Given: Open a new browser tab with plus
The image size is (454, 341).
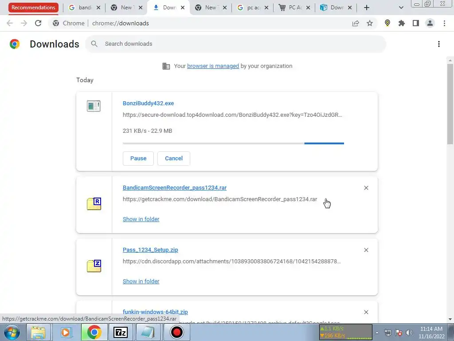Looking at the screenshot, I should (x=367, y=8).
